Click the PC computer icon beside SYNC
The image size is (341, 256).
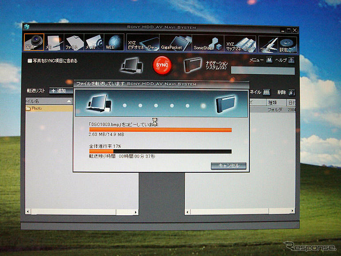pos(132,65)
